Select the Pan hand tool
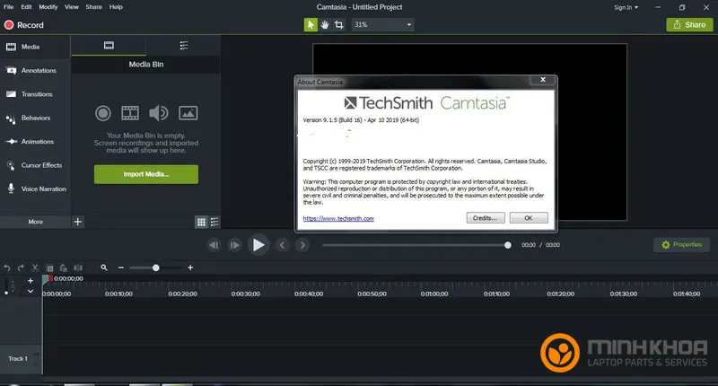Image resolution: width=718 pixels, height=386 pixels. pyautogui.click(x=324, y=25)
